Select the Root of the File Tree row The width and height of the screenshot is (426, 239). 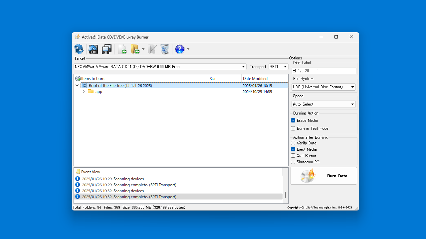(x=184, y=86)
